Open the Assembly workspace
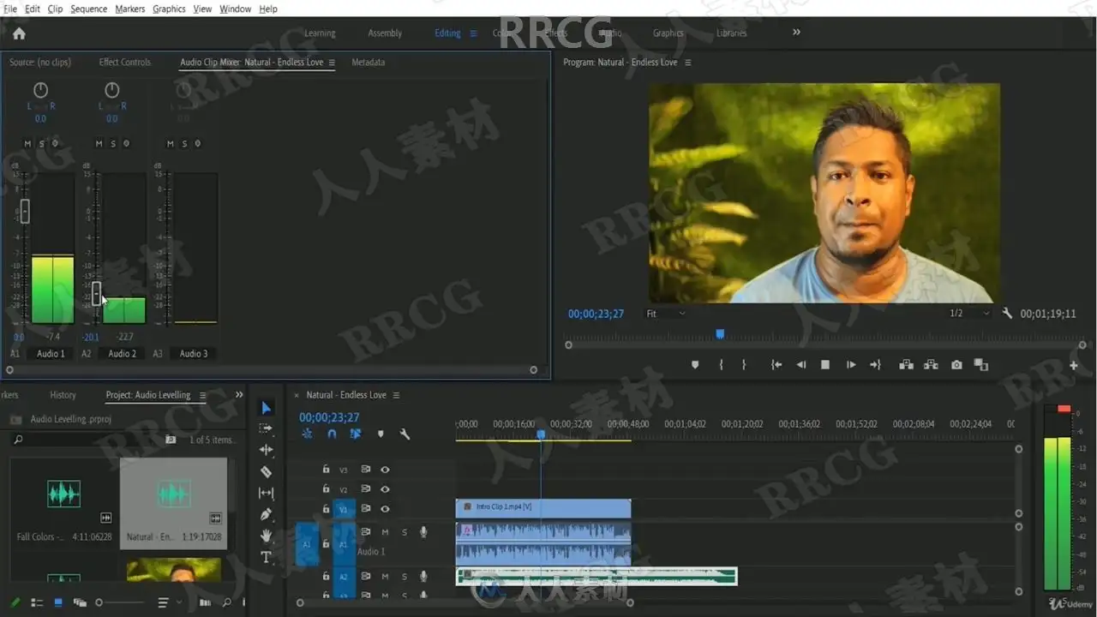 point(385,33)
